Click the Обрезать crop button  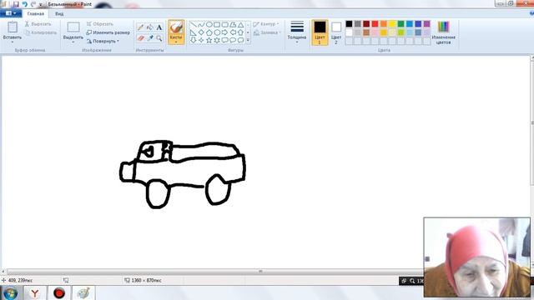[x=100, y=24]
